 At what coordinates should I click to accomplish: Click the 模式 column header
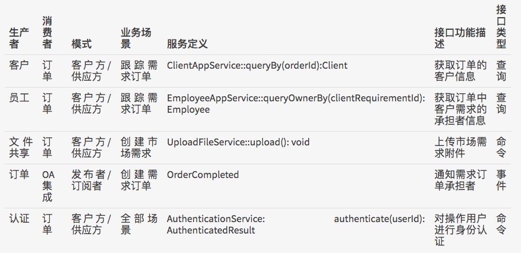[81, 44]
